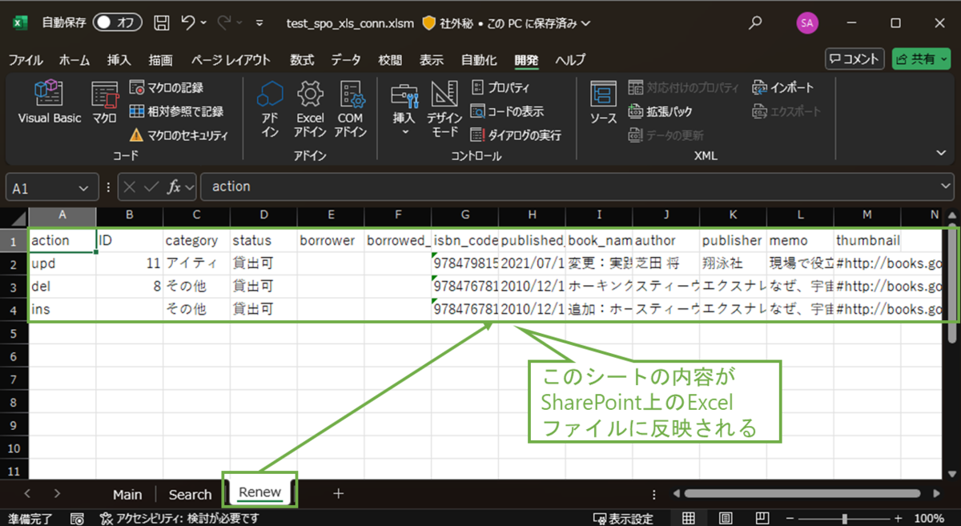This screenshot has width=961, height=526.
Task: Click the save (floppy) icon
Action: [x=161, y=23]
